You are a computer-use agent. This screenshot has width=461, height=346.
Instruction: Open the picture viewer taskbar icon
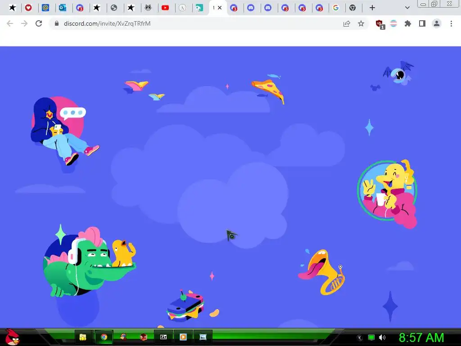(203, 337)
